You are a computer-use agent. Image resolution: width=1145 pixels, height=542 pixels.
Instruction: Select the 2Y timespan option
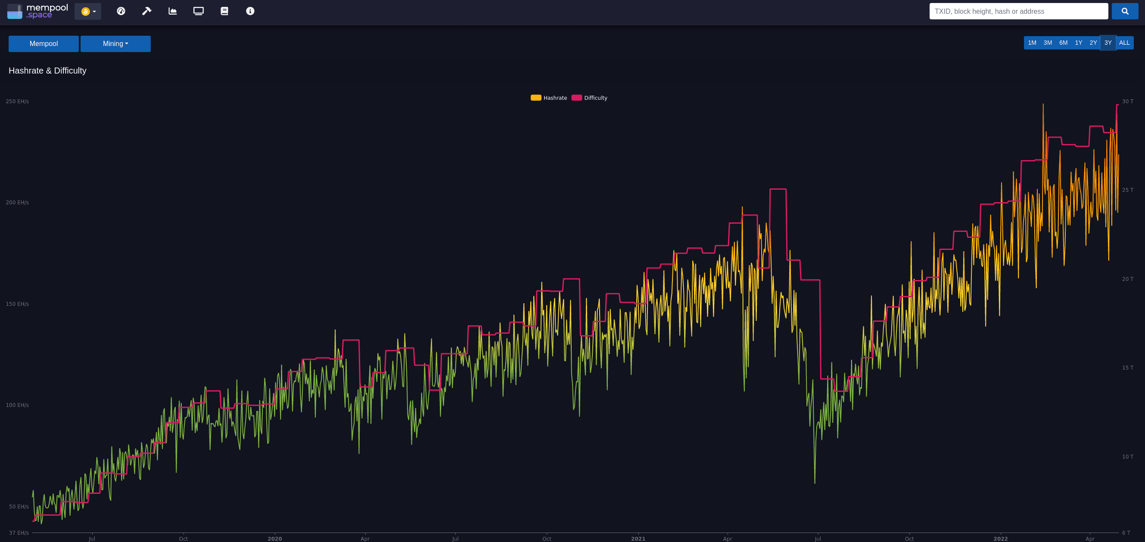click(1093, 43)
